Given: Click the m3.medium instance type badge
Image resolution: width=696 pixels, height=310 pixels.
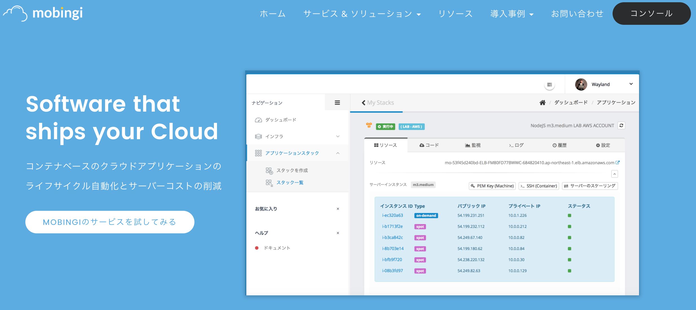Looking at the screenshot, I should tap(423, 185).
